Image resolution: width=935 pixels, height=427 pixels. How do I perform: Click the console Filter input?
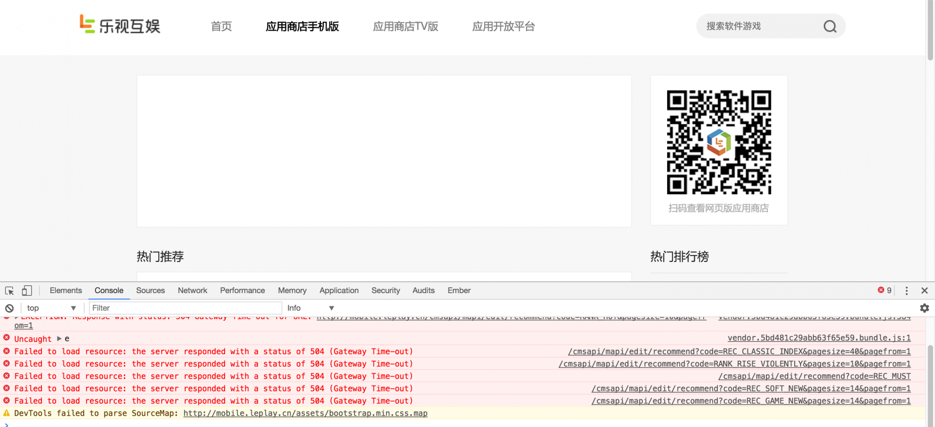pyautogui.click(x=185, y=308)
